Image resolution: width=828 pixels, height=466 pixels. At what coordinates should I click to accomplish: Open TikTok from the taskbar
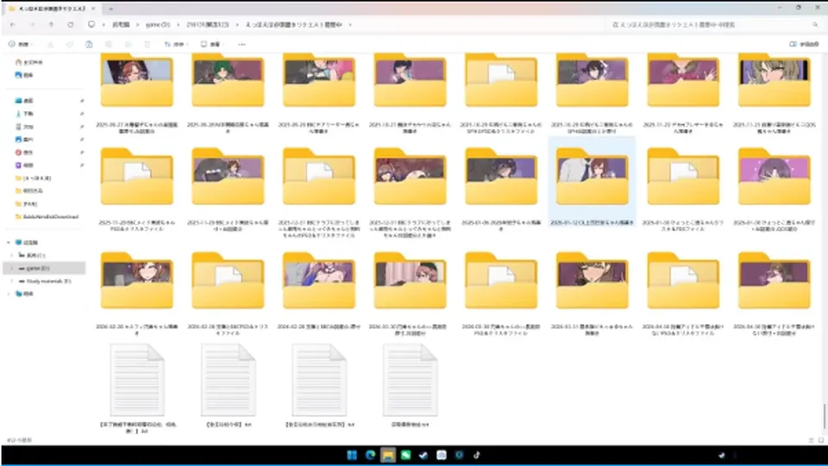pyautogui.click(x=477, y=455)
